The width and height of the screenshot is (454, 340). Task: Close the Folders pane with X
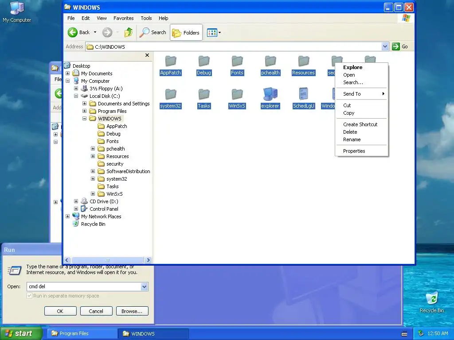click(x=147, y=55)
